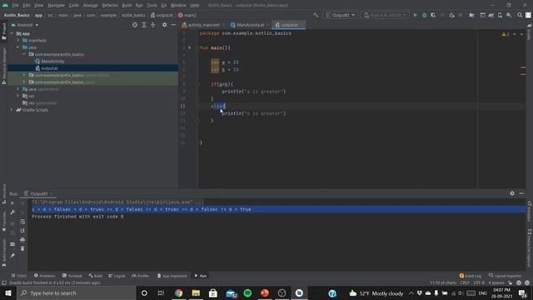The width and height of the screenshot is (533, 300).
Task: Open the Build menu
Action: click(x=127, y=6)
